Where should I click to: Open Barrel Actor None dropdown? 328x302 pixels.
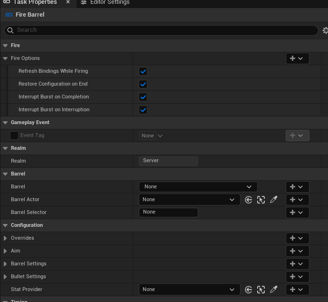point(189,200)
